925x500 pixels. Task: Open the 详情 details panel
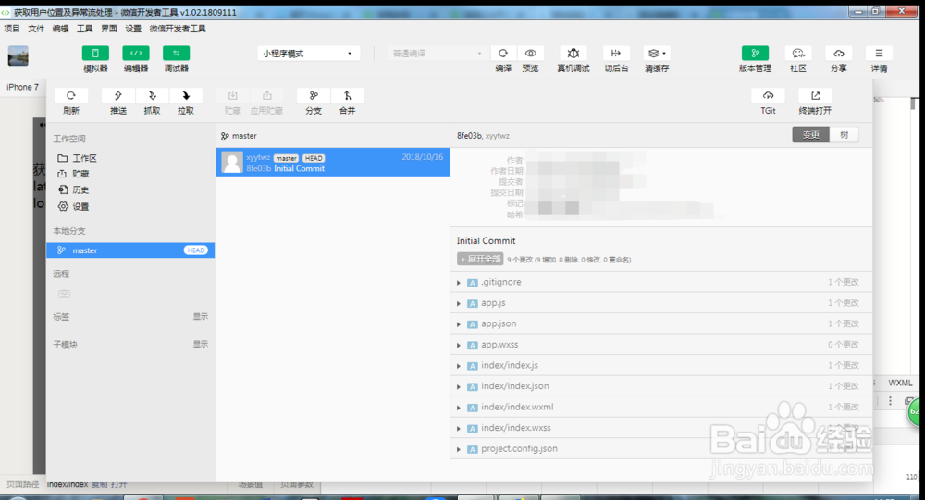coord(879,53)
